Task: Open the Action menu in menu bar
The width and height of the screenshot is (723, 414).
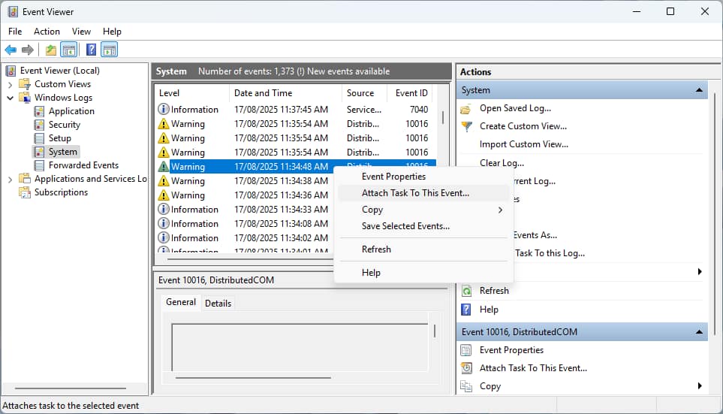Action: coord(47,32)
